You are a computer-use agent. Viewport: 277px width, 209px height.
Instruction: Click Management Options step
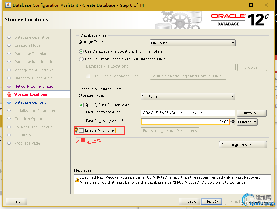click(33, 70)
